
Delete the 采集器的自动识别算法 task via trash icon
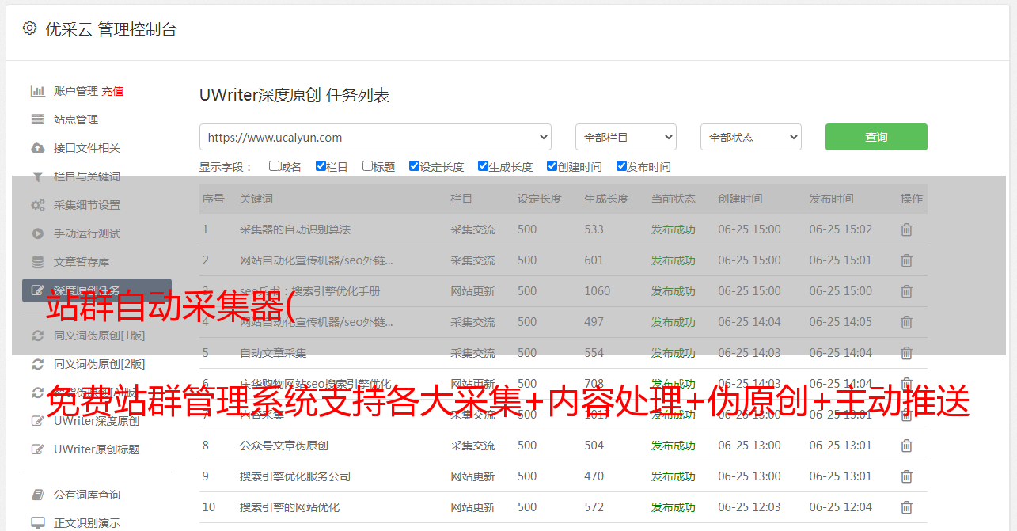906,229
